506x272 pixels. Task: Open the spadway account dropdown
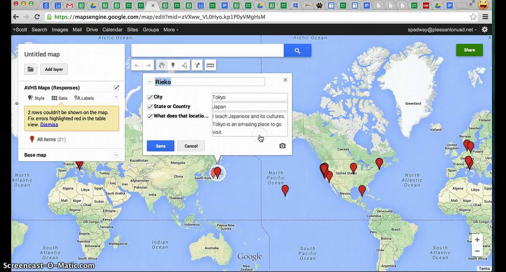point(442,29)
